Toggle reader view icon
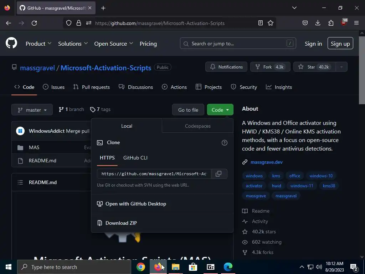Viewport: 365px width, 274px height. point(261,23)
